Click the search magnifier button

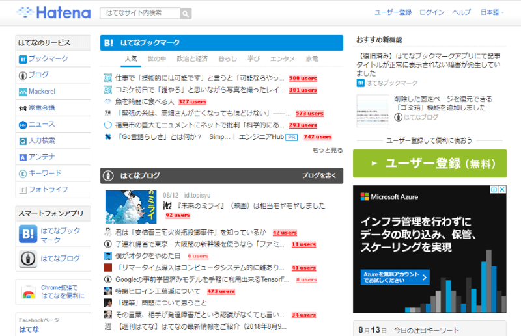tap(186, 14)
